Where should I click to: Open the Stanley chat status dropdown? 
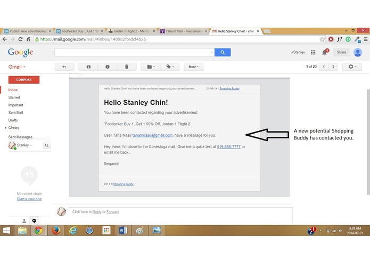[x=31, y=145]
